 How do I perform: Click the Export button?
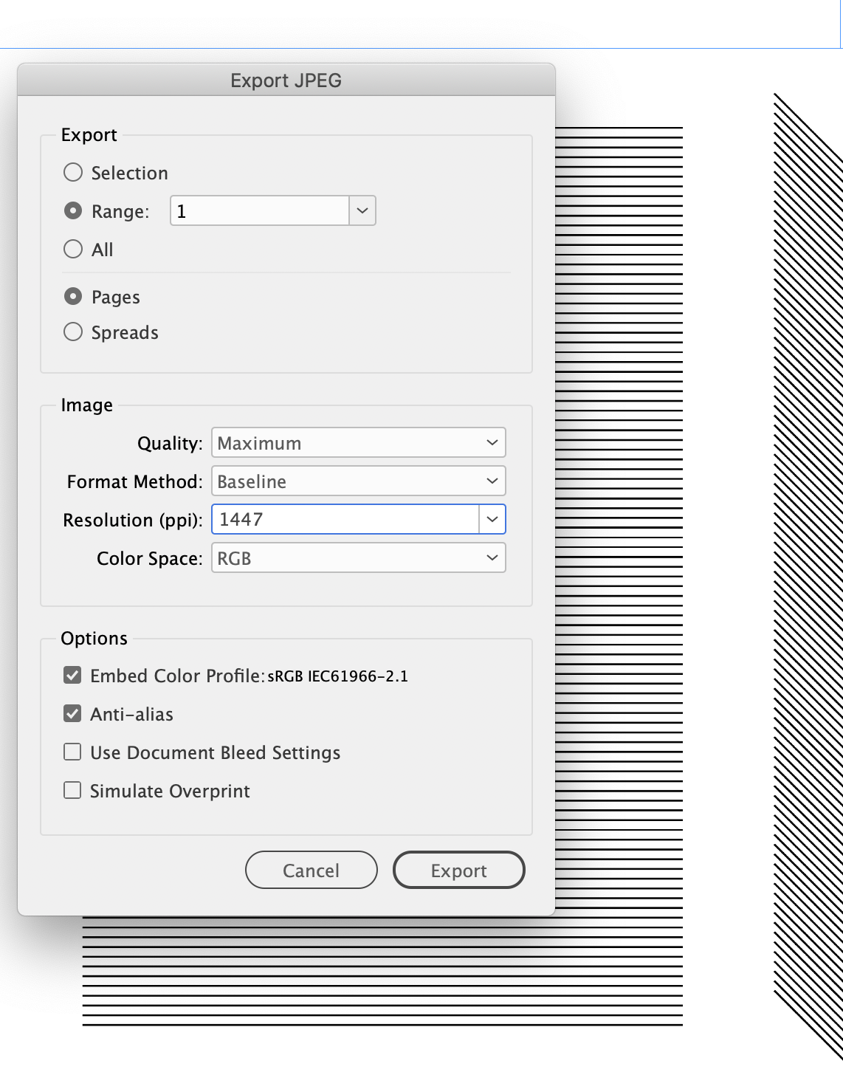pos(458,870)
